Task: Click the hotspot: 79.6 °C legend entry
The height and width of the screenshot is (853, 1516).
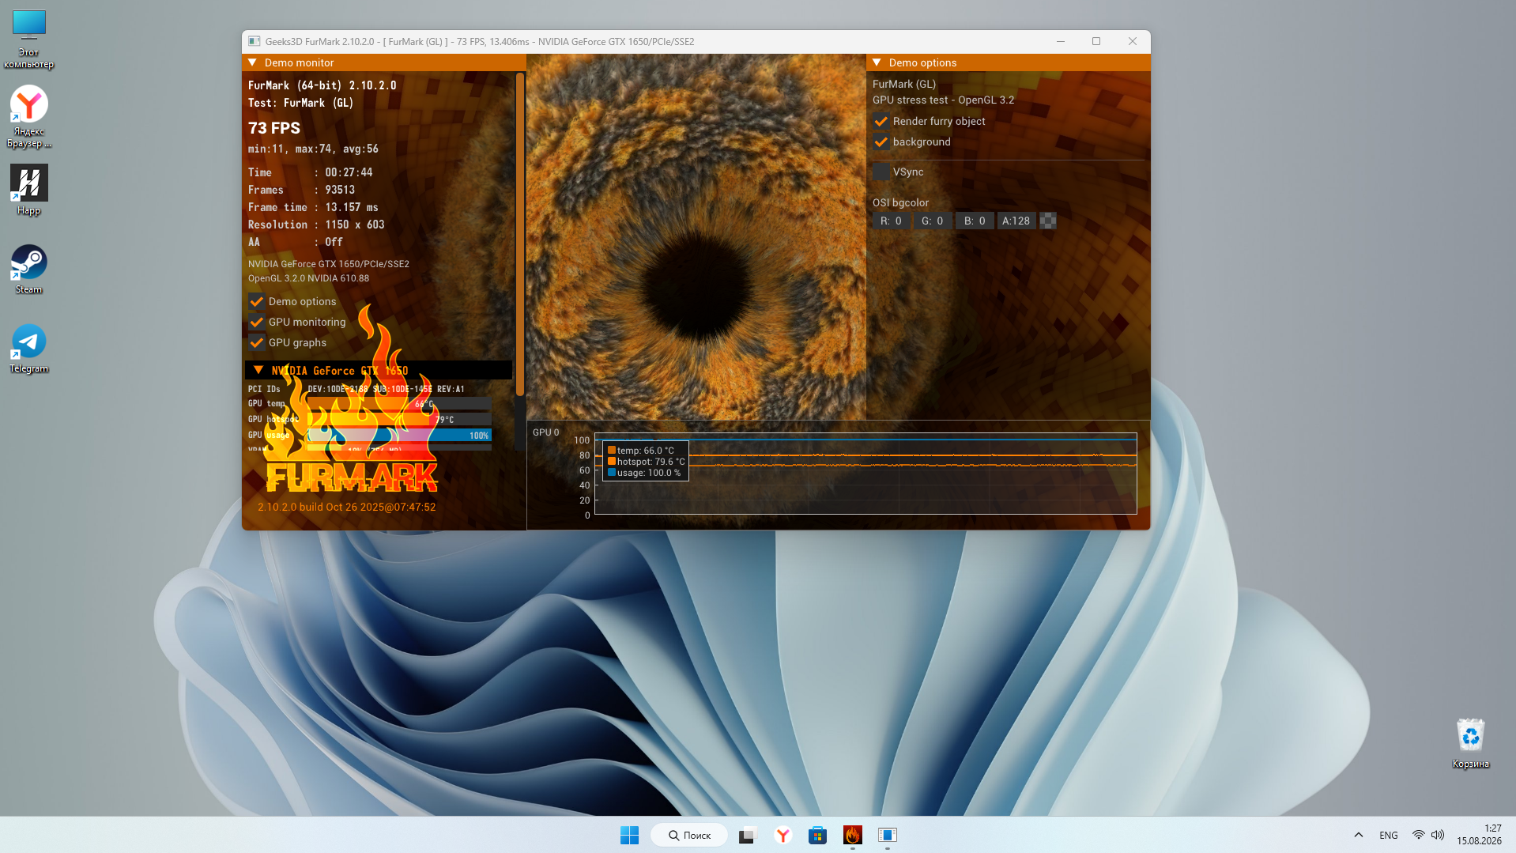Action: (x=647, y=462)
